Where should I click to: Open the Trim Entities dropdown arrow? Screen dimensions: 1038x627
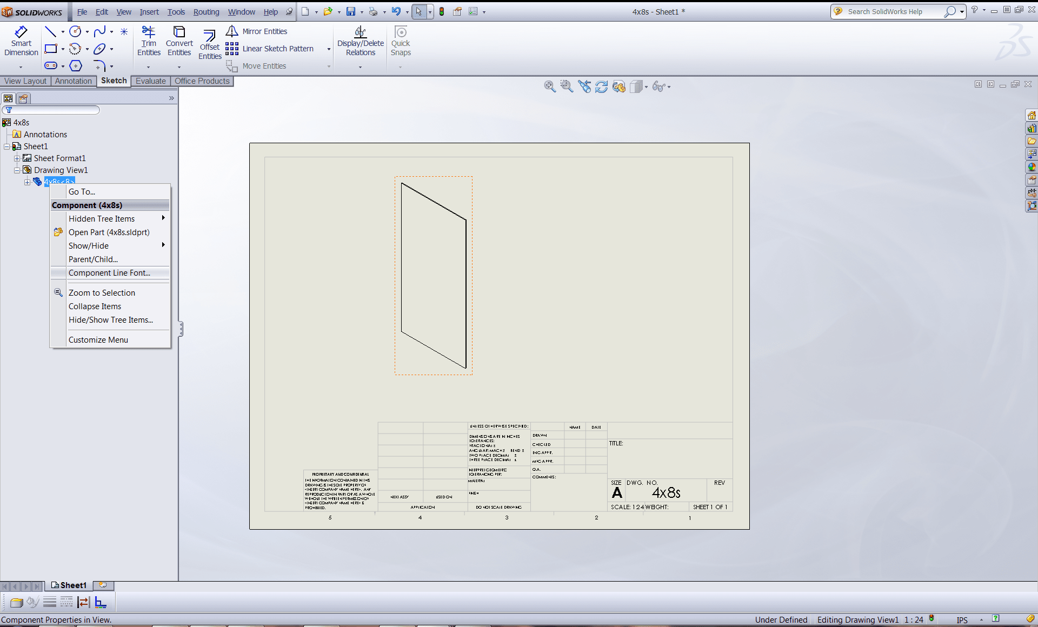[149, 67]
